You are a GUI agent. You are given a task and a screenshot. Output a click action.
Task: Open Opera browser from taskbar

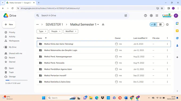pos(120,98)
